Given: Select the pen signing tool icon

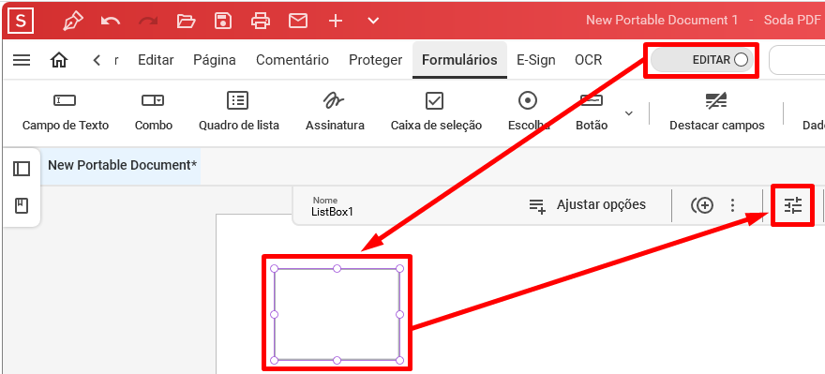Looking at the screenshot, I should point(72,21).
